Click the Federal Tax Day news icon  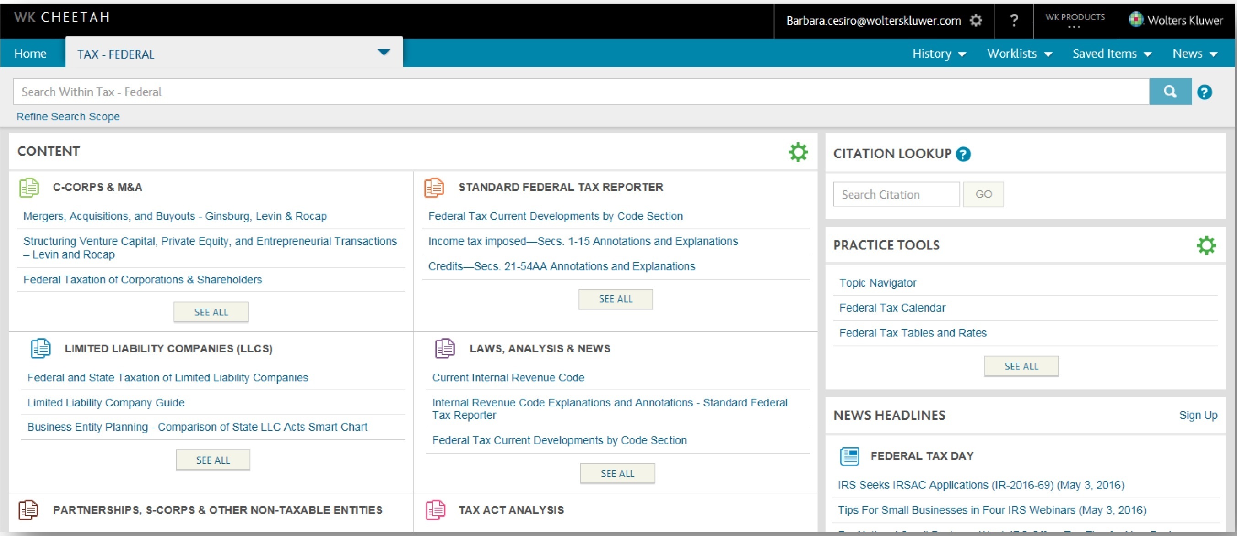tap(849, 456)
